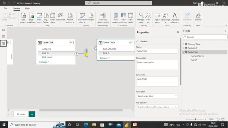Image resolution: width=228 pixels, height=128 pixels.
Task: Open the Language options
Action: pos(165,18)
